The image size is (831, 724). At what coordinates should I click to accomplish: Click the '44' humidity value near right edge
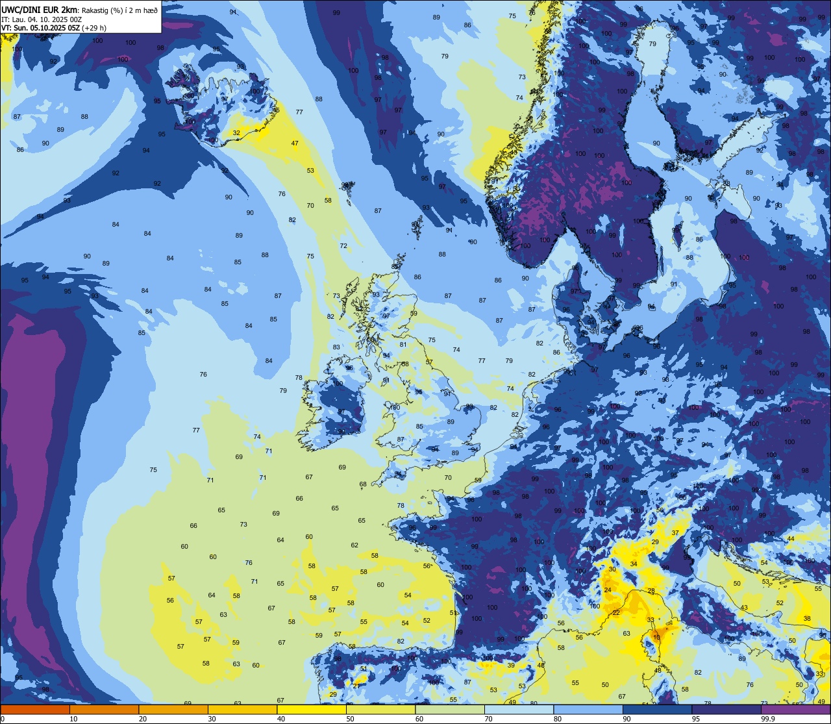point(791,539)
